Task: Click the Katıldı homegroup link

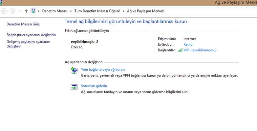Action: pos(188,44)
